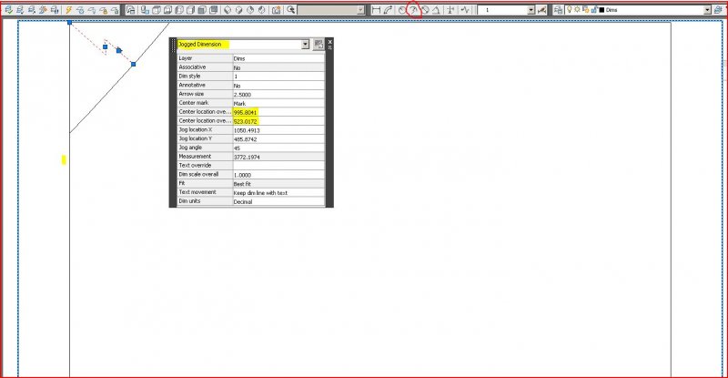Click Text movement value Keep dim line
This screenshot has width=728, height=378.
278,192
